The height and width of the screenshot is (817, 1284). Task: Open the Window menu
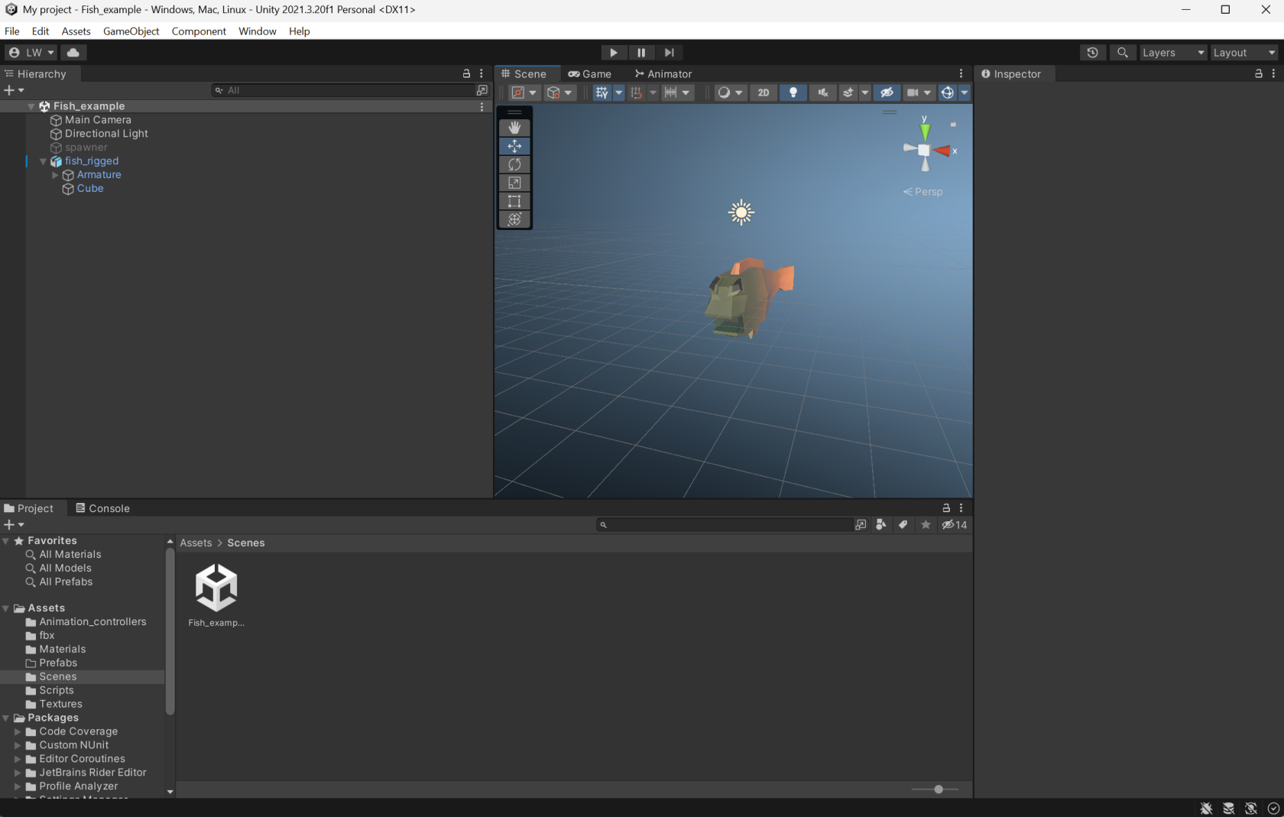point(258,31)
